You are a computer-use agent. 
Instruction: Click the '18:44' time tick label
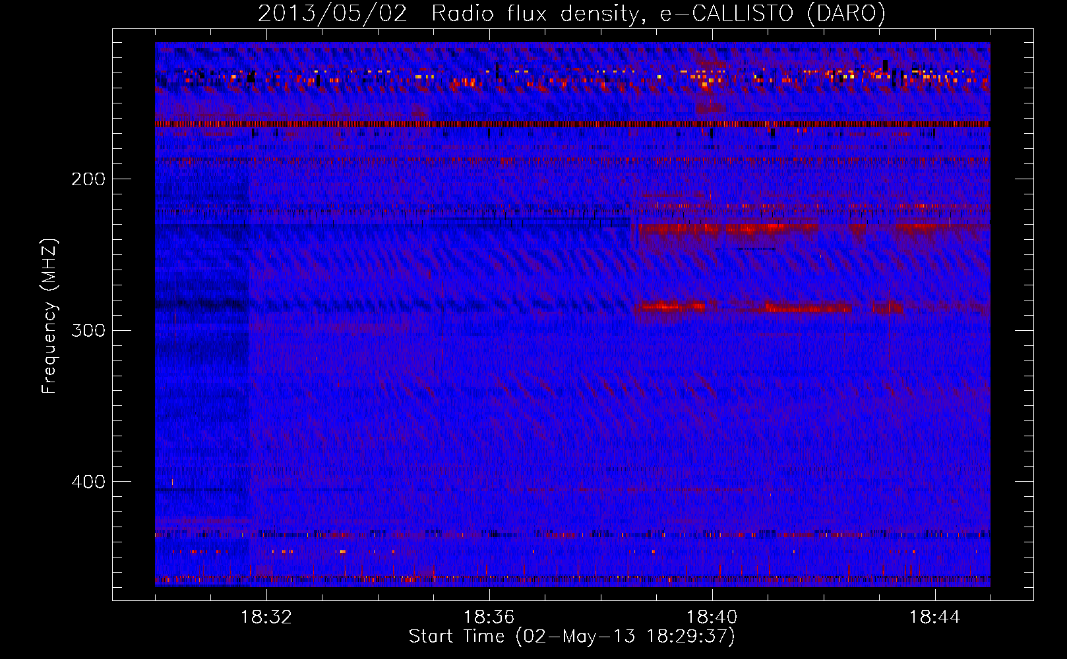tap(935, 617)
